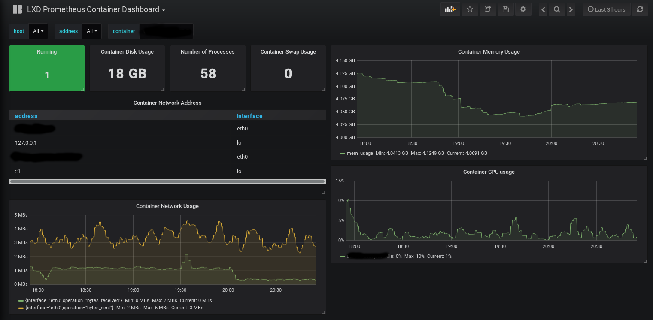Save the dashboard with the floppy icon

505,9
